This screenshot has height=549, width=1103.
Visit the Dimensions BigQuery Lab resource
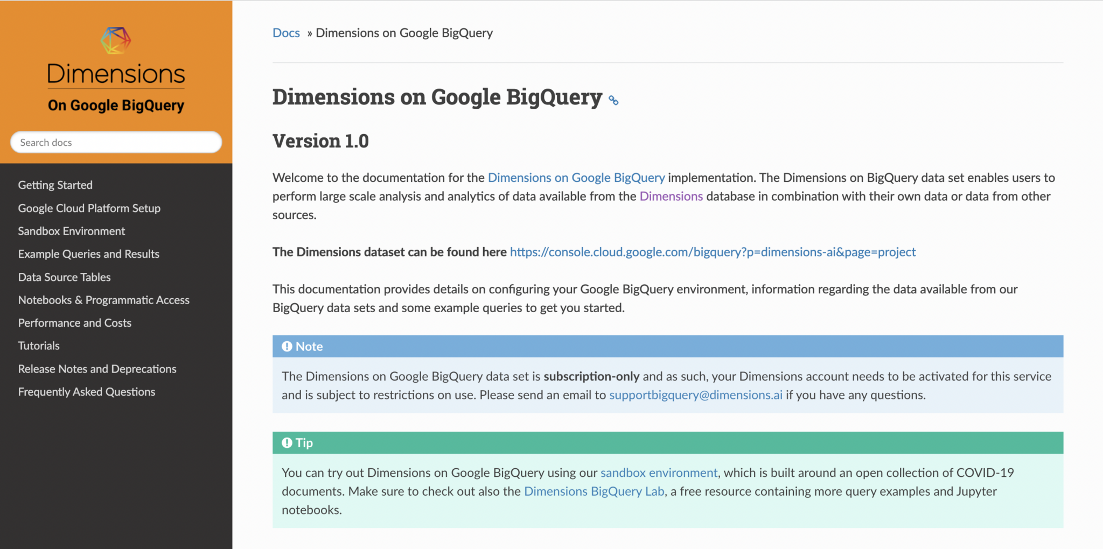coord(594,491)
